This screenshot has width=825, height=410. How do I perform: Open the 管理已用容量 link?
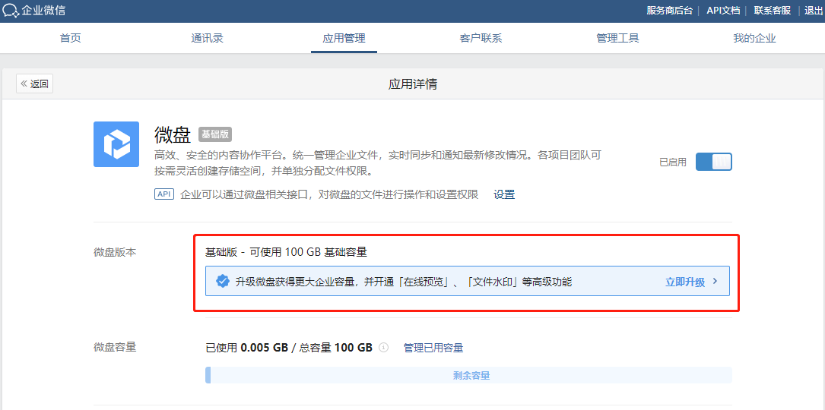433,348
